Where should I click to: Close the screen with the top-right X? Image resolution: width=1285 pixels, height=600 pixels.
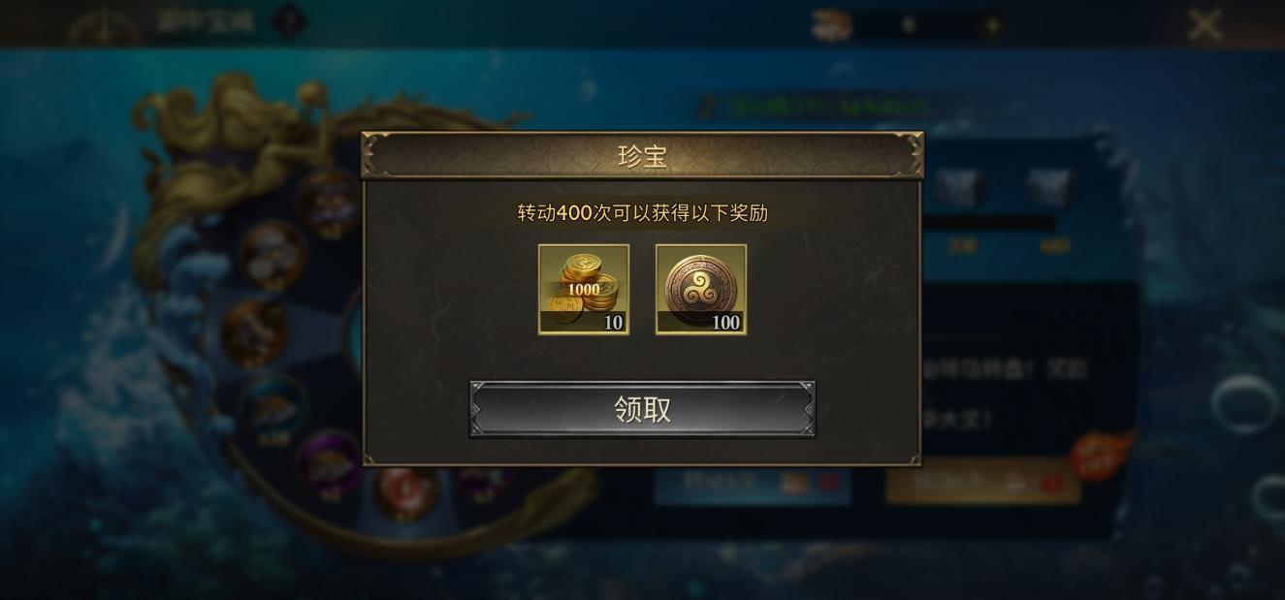click(1205, 24)
